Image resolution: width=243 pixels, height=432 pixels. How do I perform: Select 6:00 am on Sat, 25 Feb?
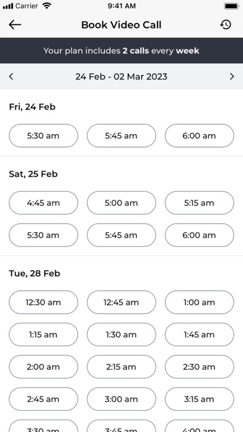point(200,235)
